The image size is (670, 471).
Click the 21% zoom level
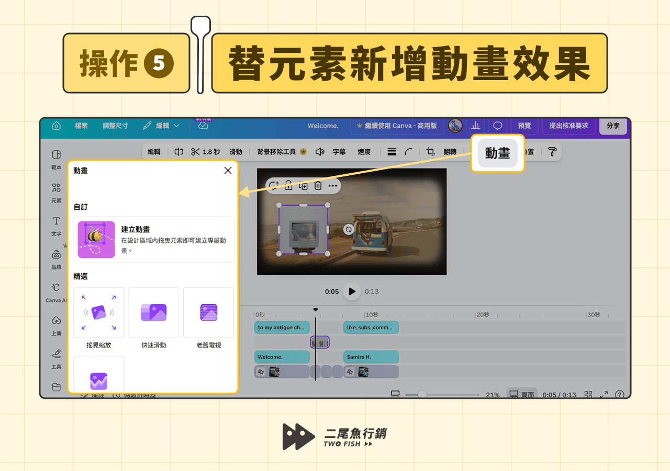(x=493, y=395)
